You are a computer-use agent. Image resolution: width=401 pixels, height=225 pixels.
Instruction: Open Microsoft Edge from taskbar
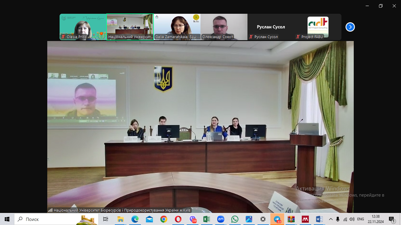[135, 219]
